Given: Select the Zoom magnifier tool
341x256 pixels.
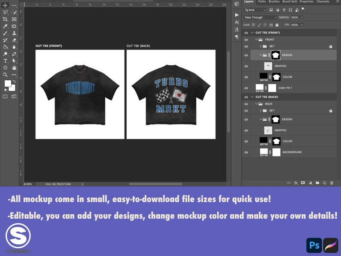Looking at the screenshot, I should pyautogui.click(x=5, y=75).
